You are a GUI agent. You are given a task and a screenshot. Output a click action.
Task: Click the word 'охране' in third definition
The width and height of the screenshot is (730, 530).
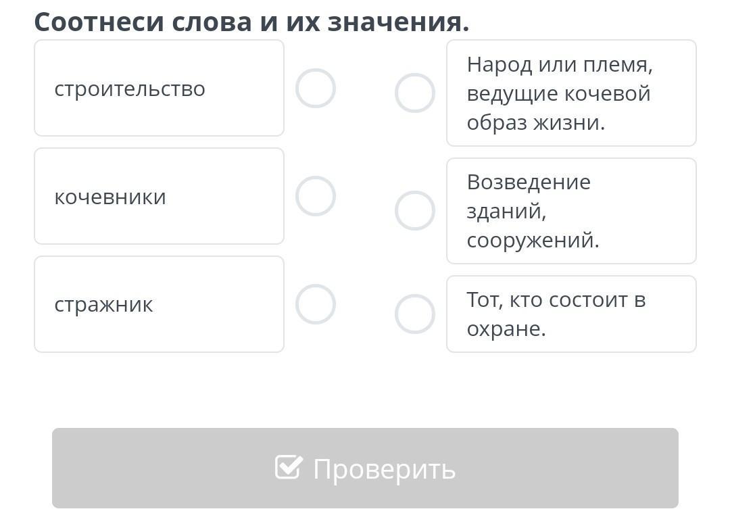[x=505, y=329]
